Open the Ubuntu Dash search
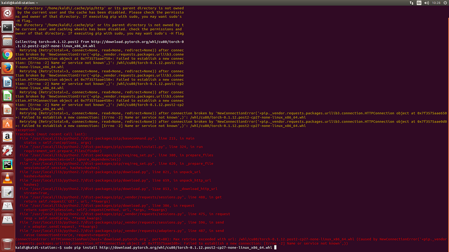 [x=7, y=13]
